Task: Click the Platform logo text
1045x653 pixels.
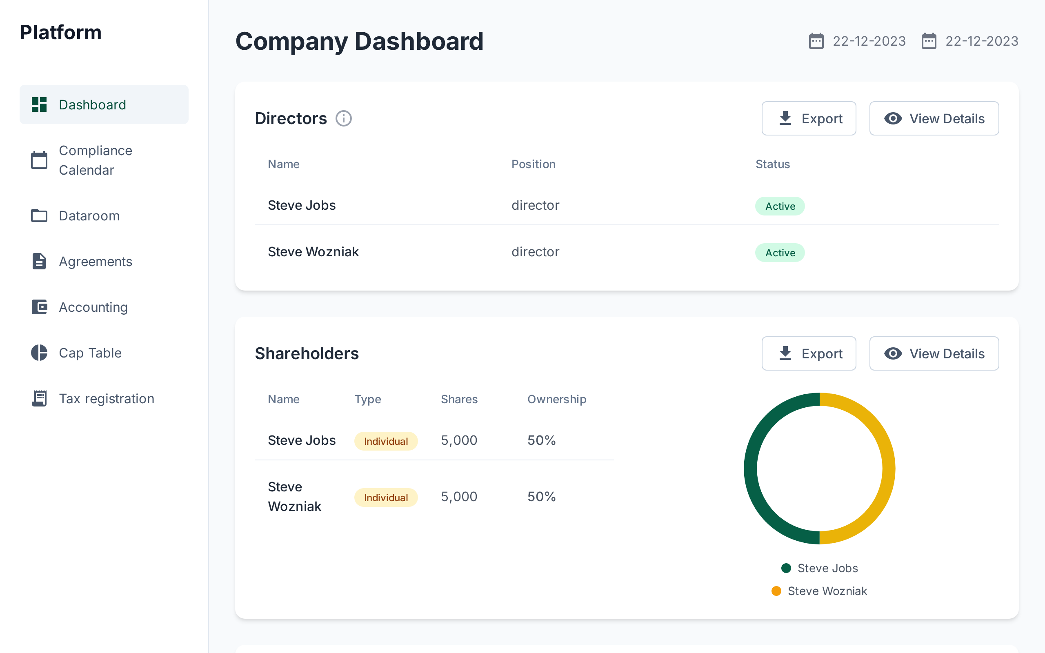Action: point(60,32)
